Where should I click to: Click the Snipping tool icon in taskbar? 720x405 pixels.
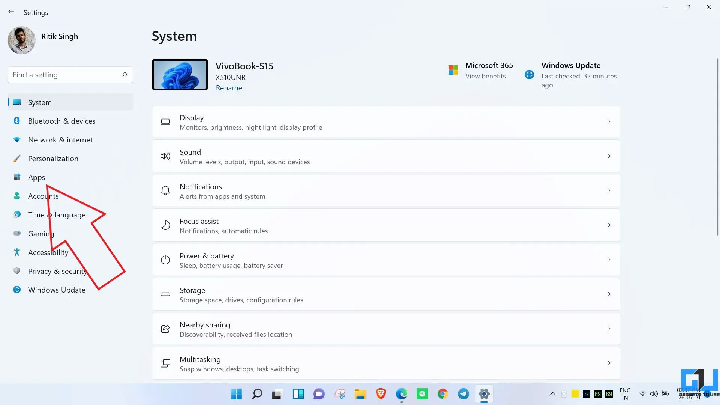tap(340, 394)
